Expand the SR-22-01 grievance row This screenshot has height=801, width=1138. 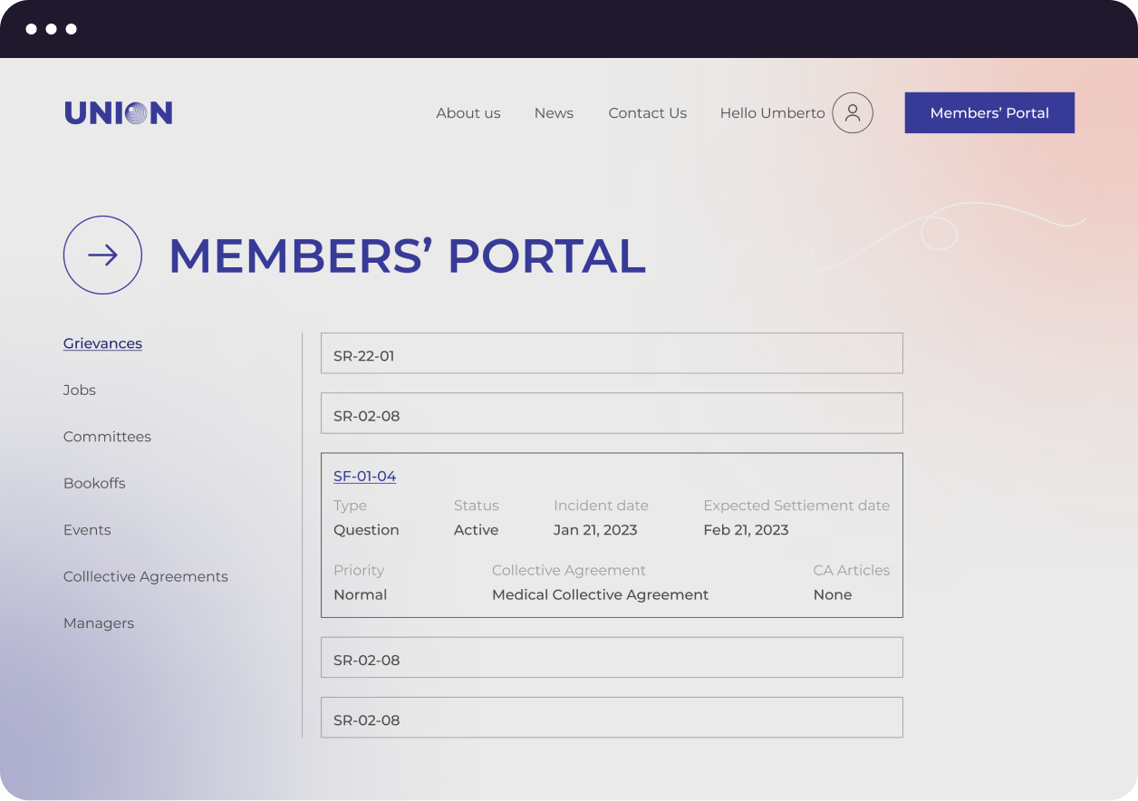[x=612, y=353]
